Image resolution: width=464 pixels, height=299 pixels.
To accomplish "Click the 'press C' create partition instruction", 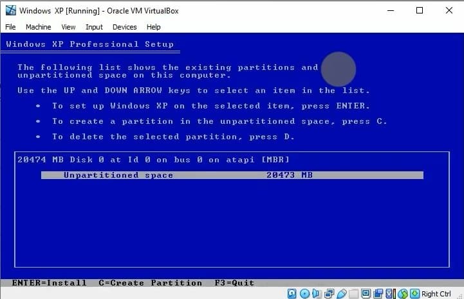I will click(219, 121).
